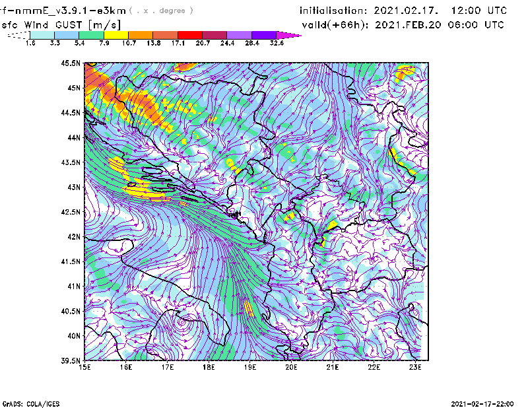Click the 41.5N latitude label
Viewport: 528px width, 408px height.
(x=71, y=261)
